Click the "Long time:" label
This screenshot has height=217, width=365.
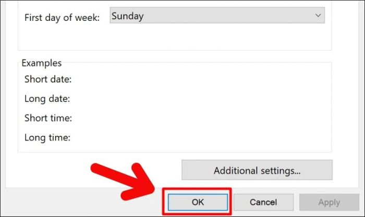(47, 137)
